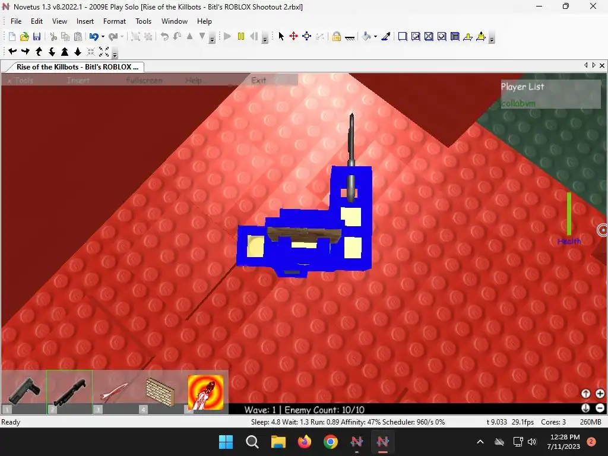This screenshot has width=608, height=456.
Task: Select the Glue surface tool
Action: tap(416, 36)
